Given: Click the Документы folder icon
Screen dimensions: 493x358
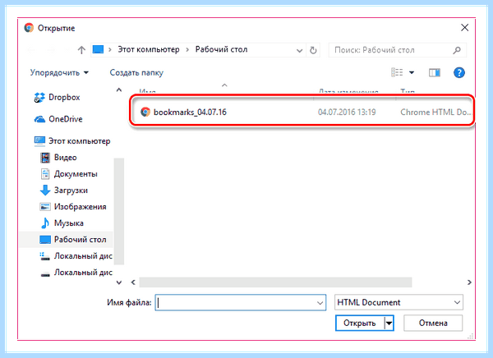Looking at the screenshot, I should (x=45, y=174).
